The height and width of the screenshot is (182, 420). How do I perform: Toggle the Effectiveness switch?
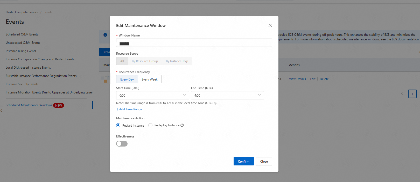122,144
